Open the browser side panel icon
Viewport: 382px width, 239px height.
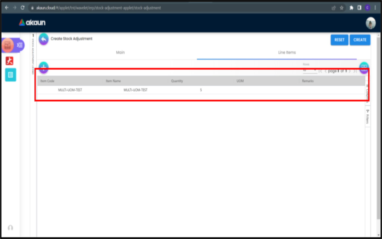click(359, 8)
